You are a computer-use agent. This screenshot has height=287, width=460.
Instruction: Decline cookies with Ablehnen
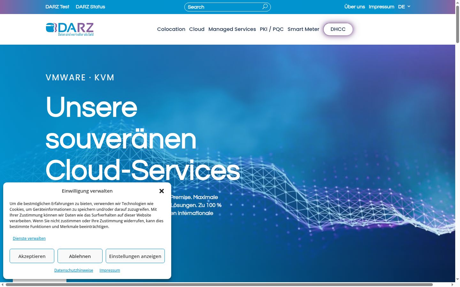pos(80,256)
